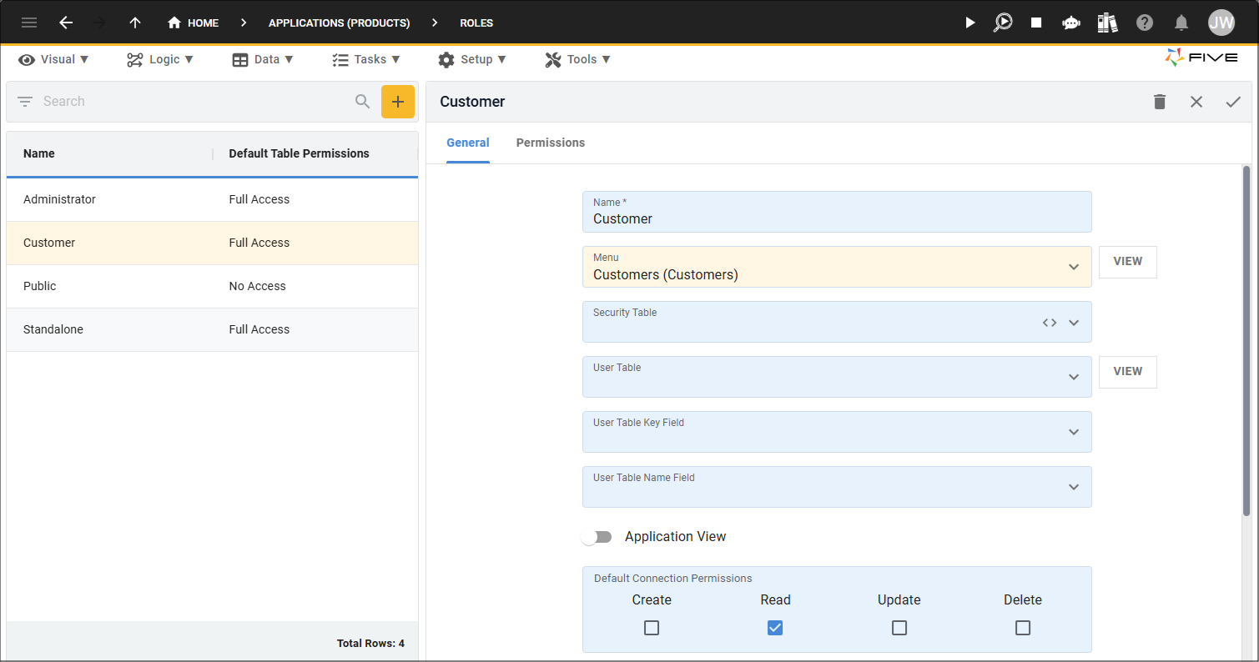Save the record with the checkmark icon
Screen dimensions: 1259x662
[x=1233, y=102]
